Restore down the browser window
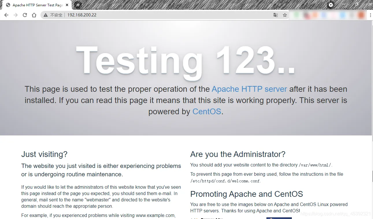 (x=357, y=5)
